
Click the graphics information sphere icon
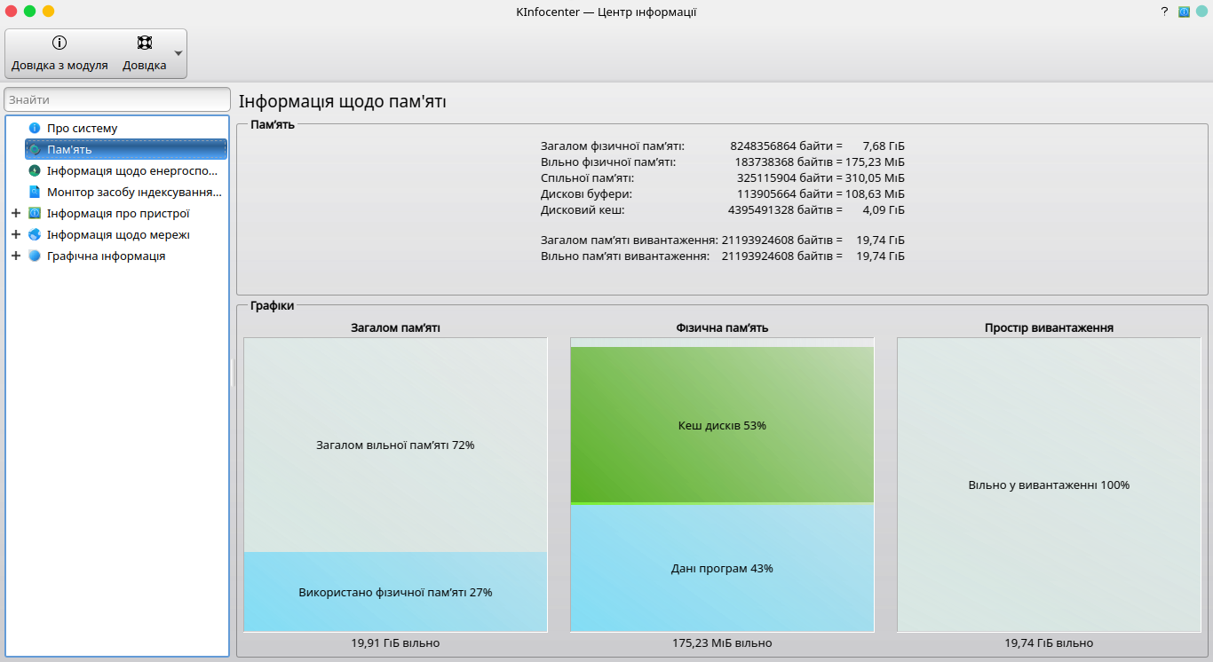click(35, 256)
